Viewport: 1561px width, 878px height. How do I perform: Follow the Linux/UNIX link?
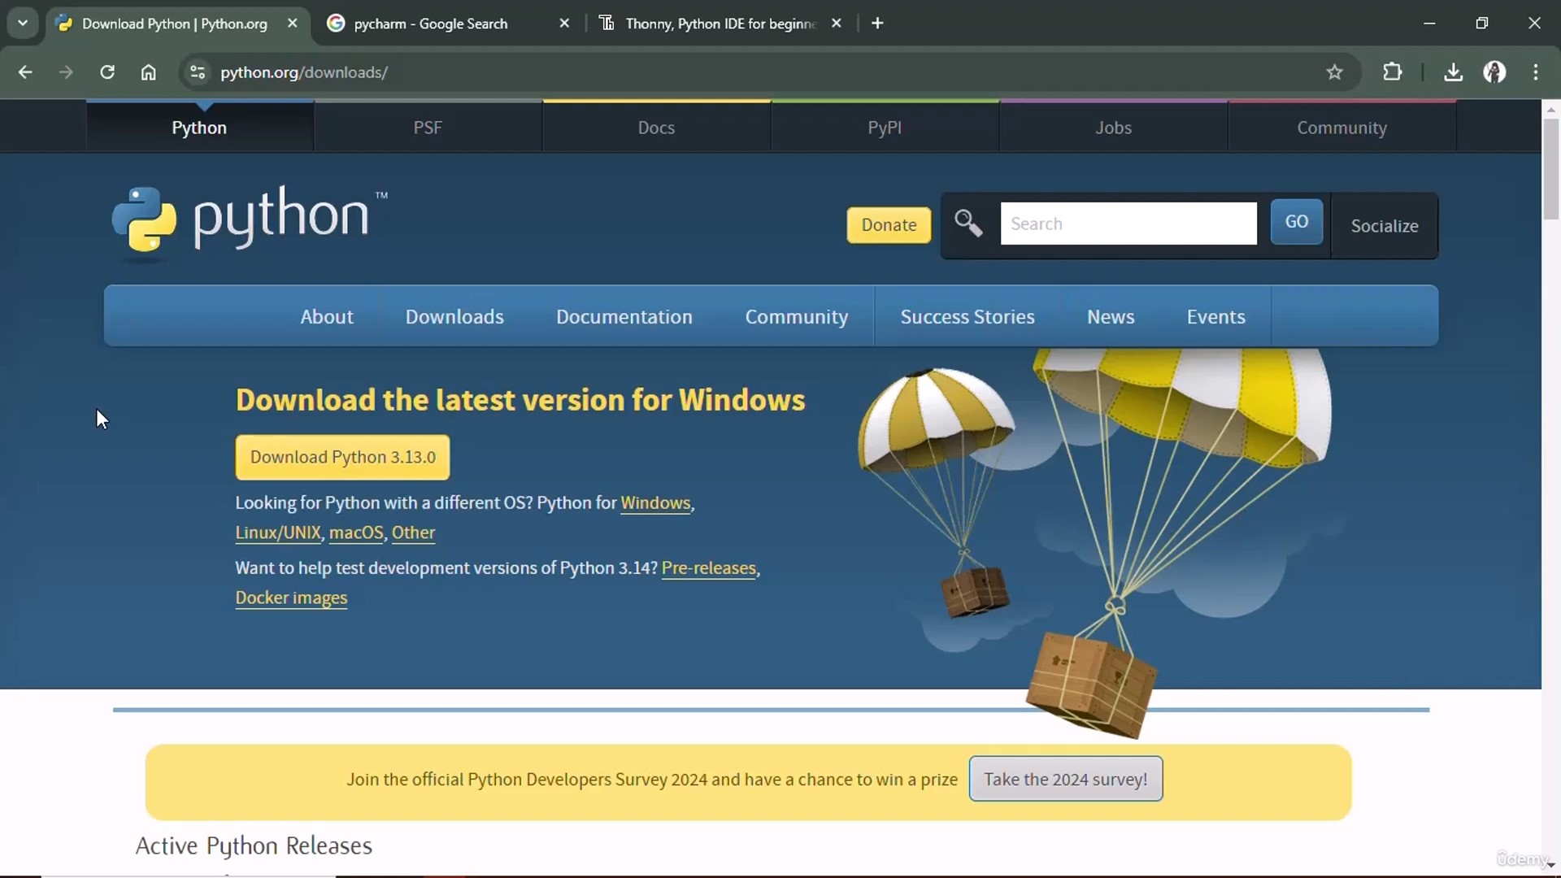point(278,532)
